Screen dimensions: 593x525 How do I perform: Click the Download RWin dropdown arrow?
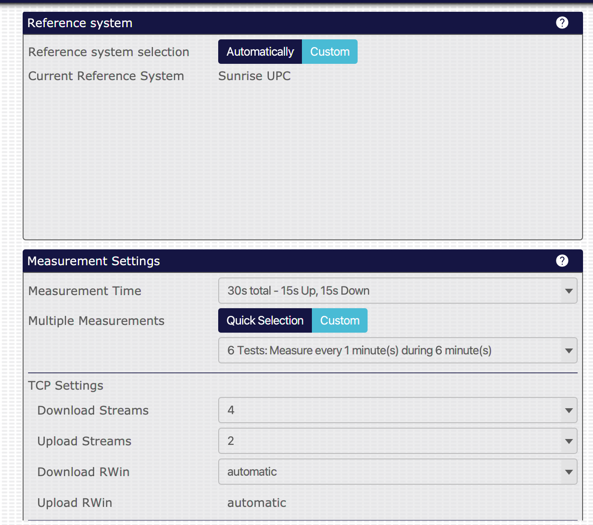point(569,472)
